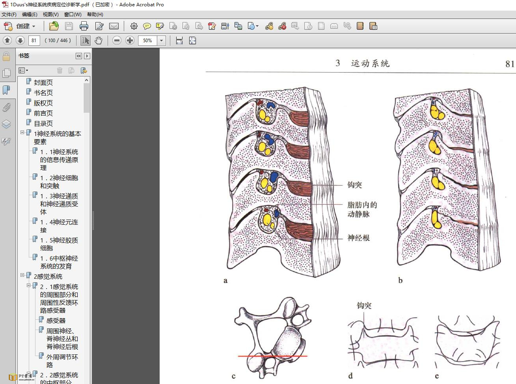516x384 pixels.
Task: Click the Remove link chain icon
Action: coord(282,26)
